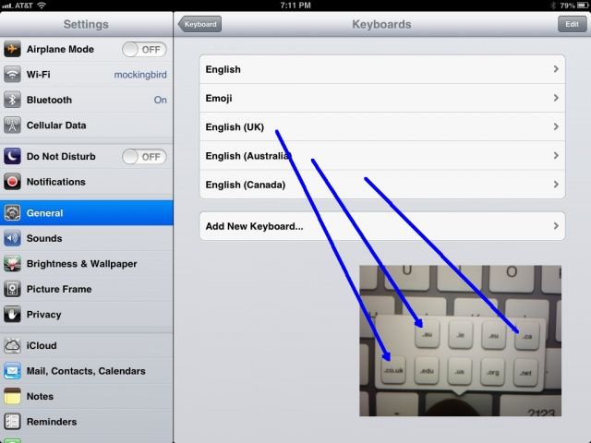Toggle the Airplane Mode switch
Screen dimensions: 591x443
[144, 49]
